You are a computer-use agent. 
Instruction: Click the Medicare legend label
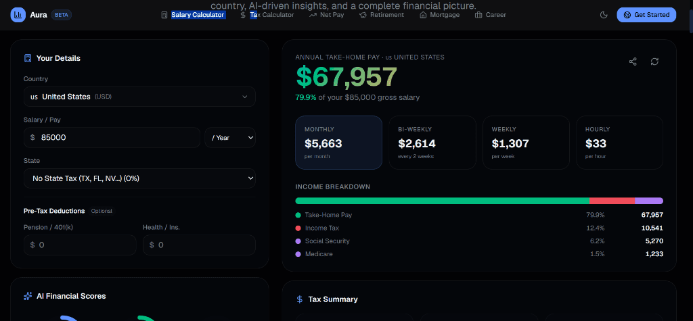319,254
